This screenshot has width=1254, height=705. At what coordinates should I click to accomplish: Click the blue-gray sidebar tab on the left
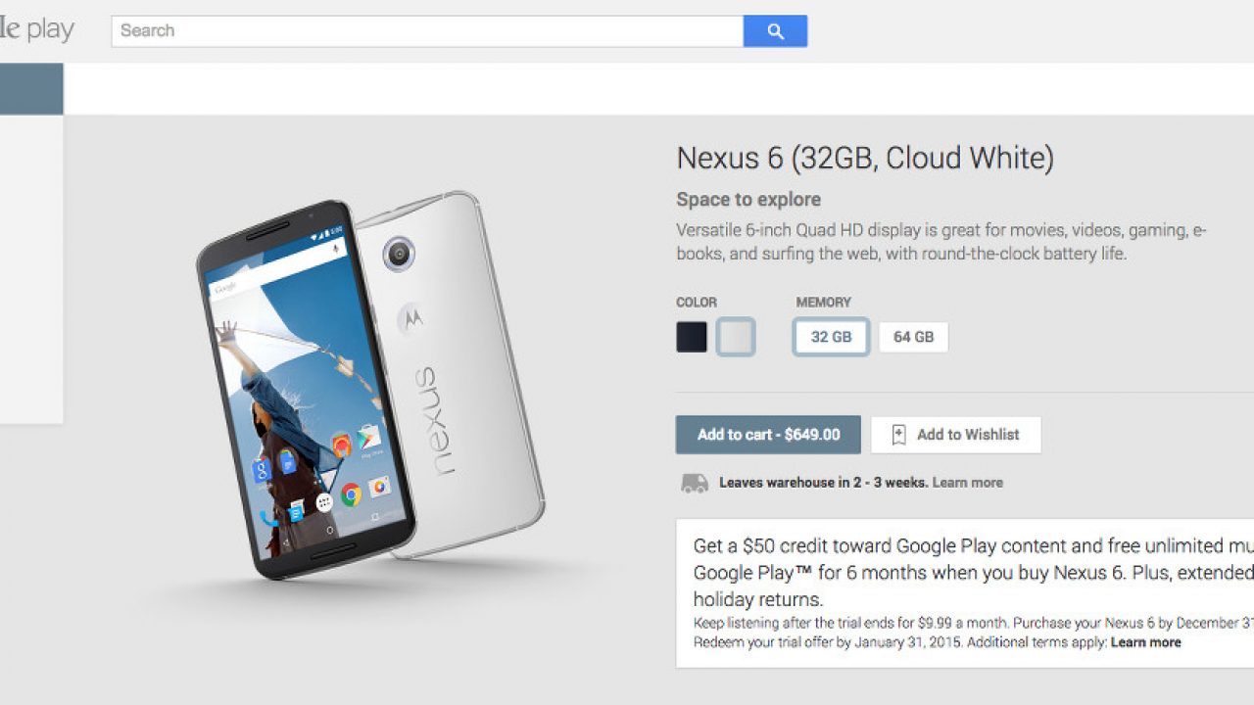(31, 89)
